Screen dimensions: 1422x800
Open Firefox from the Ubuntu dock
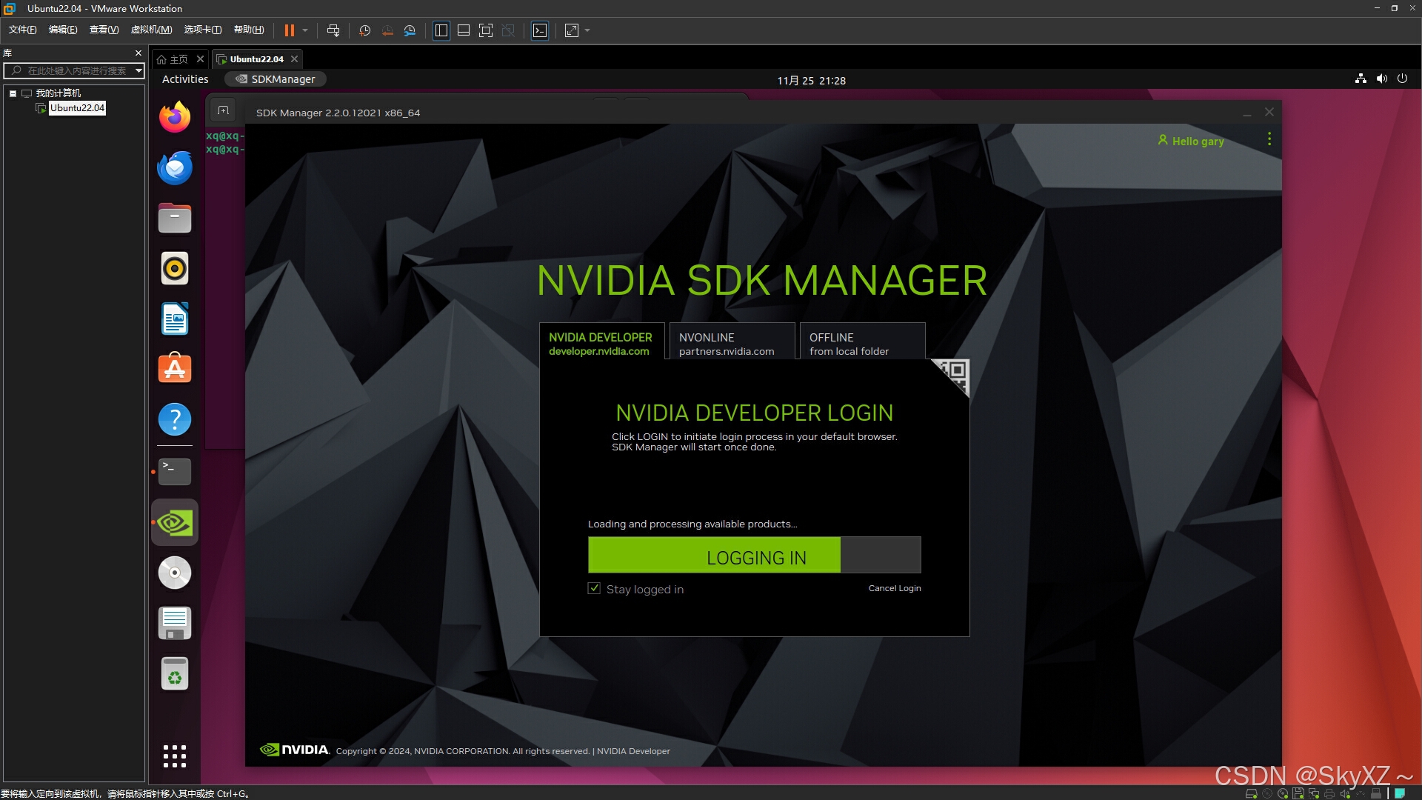click(x=175, y=117)
